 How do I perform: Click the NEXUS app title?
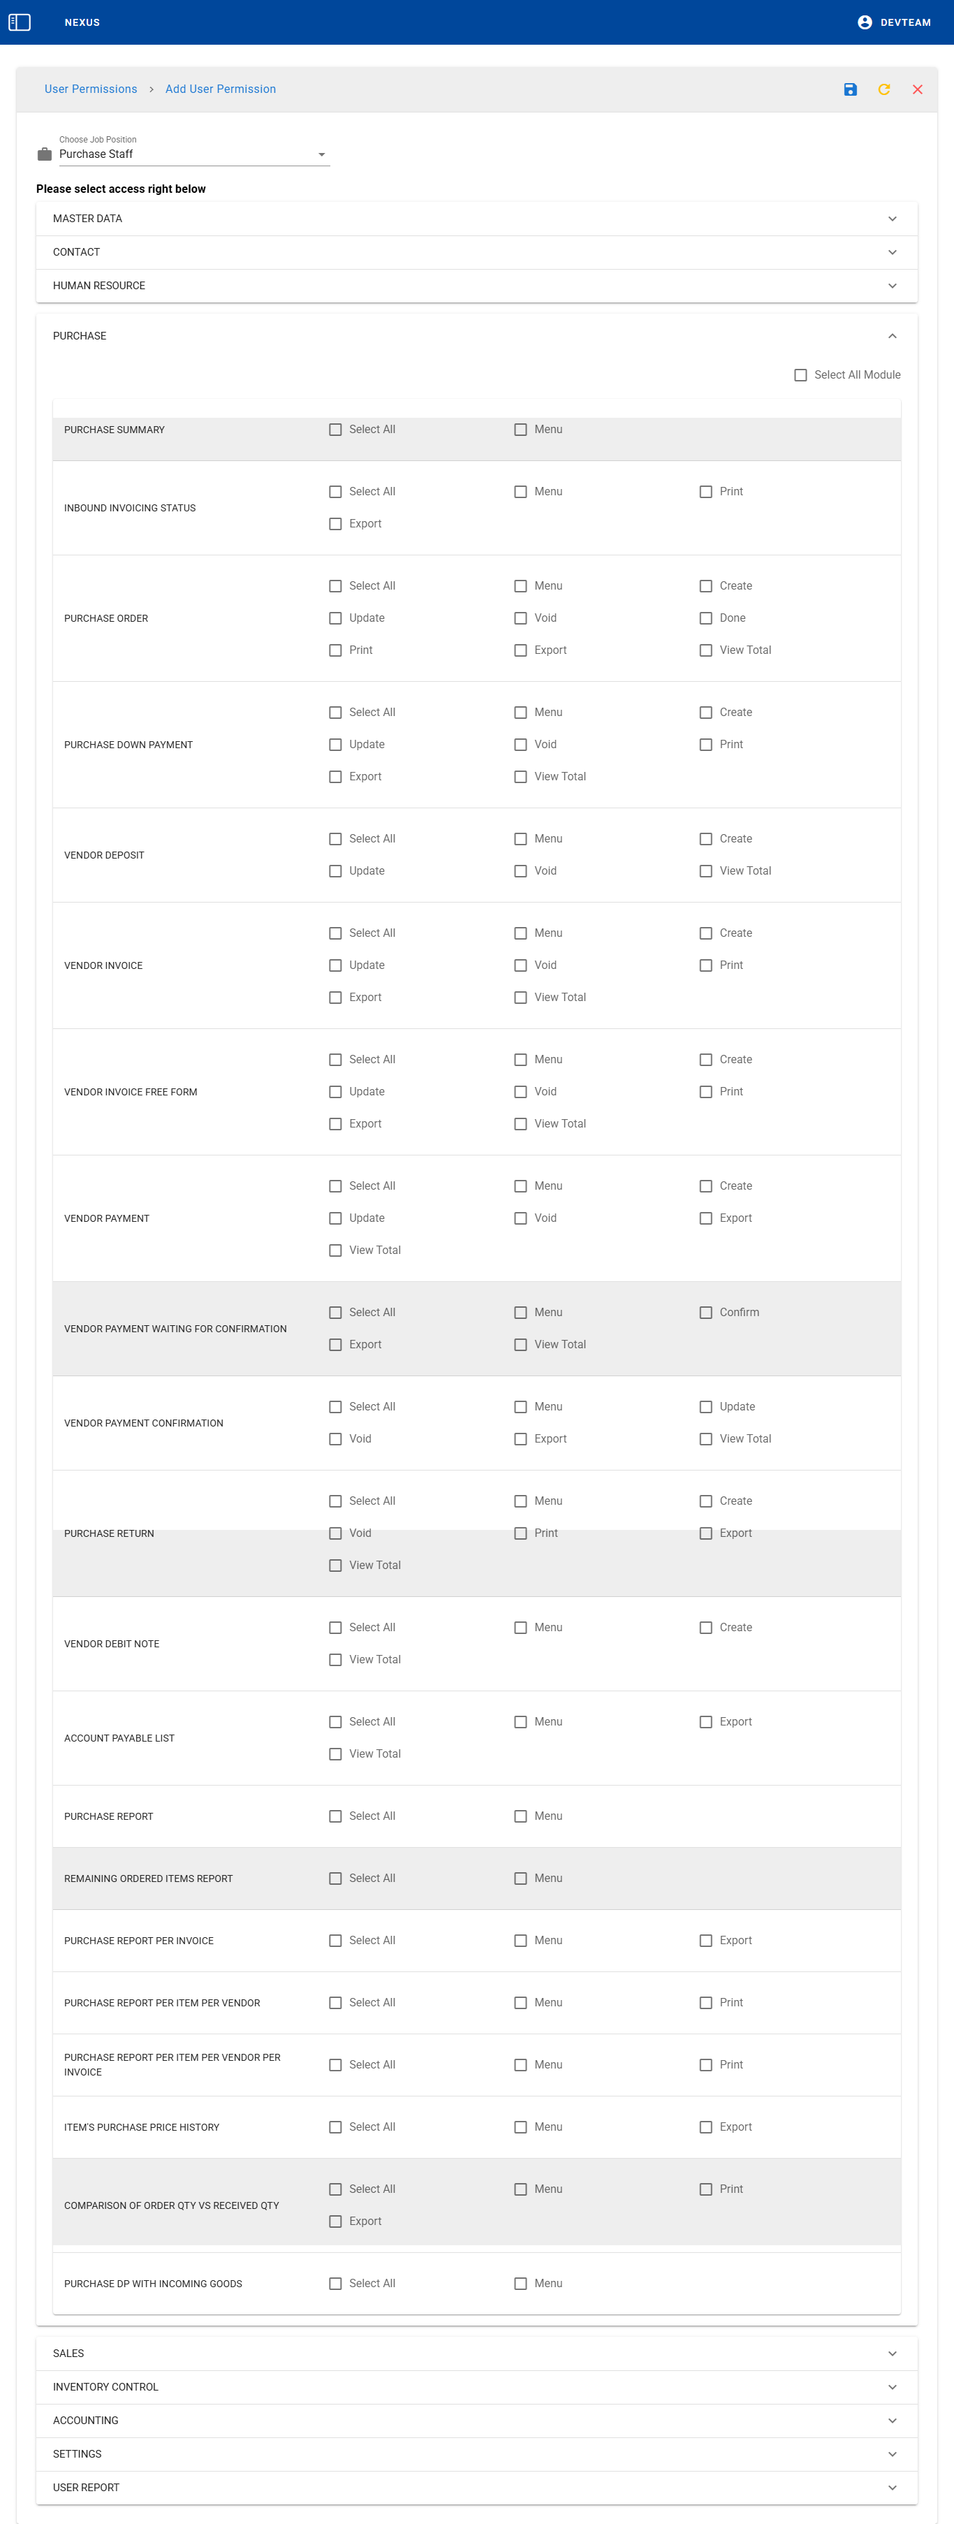(82, 22)
